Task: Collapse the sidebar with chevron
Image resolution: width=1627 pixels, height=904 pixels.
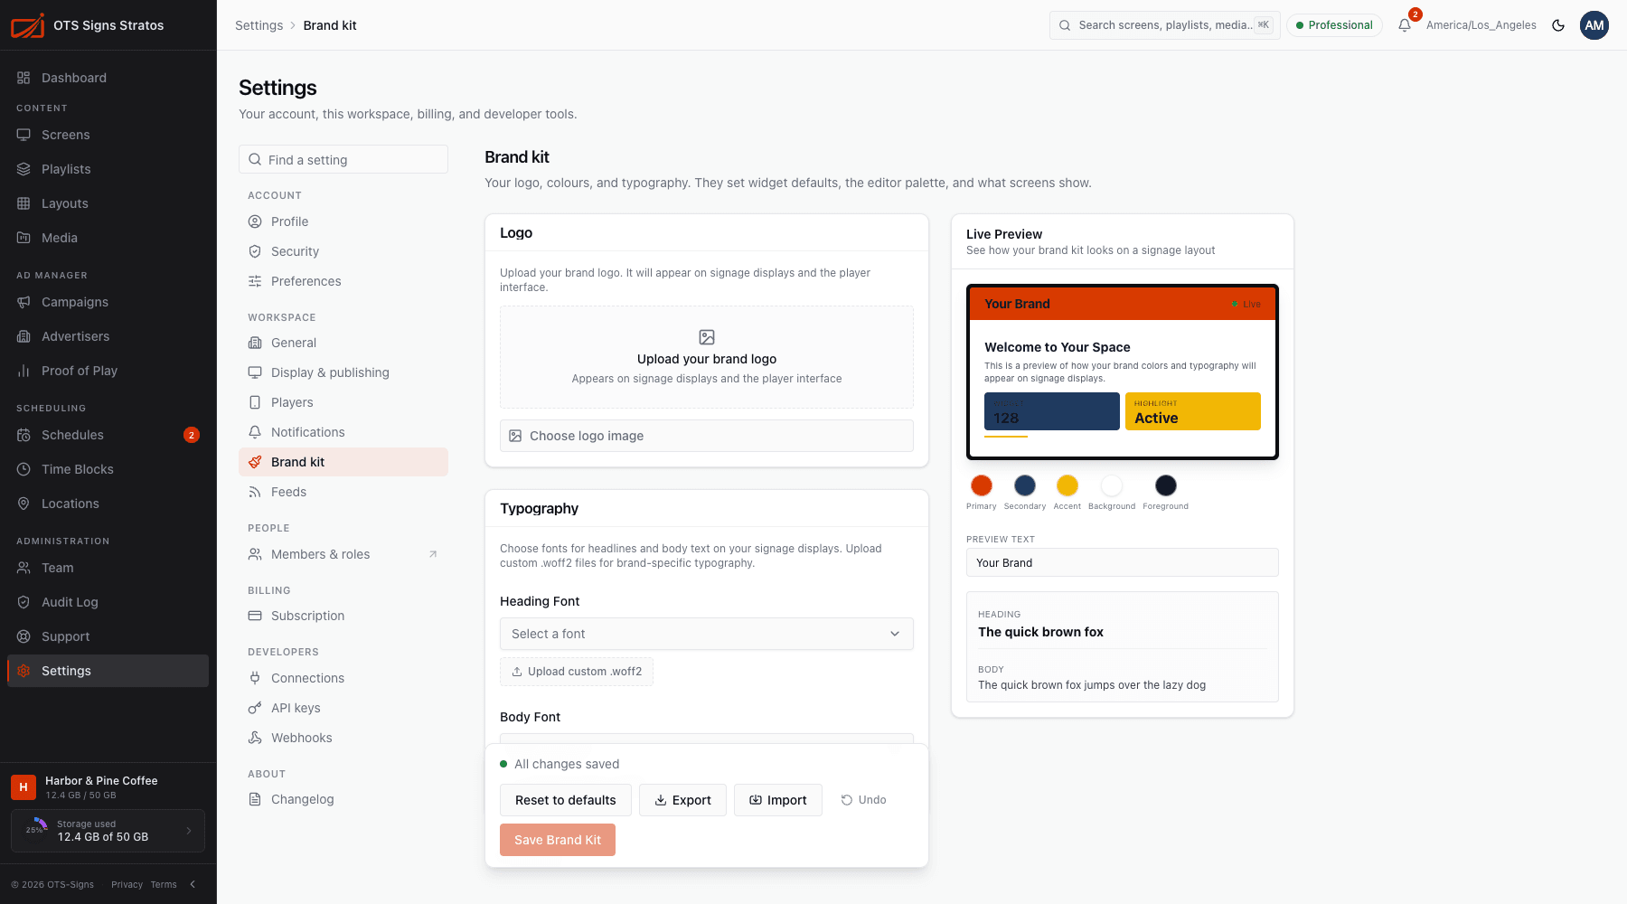Action: point(193,884)
